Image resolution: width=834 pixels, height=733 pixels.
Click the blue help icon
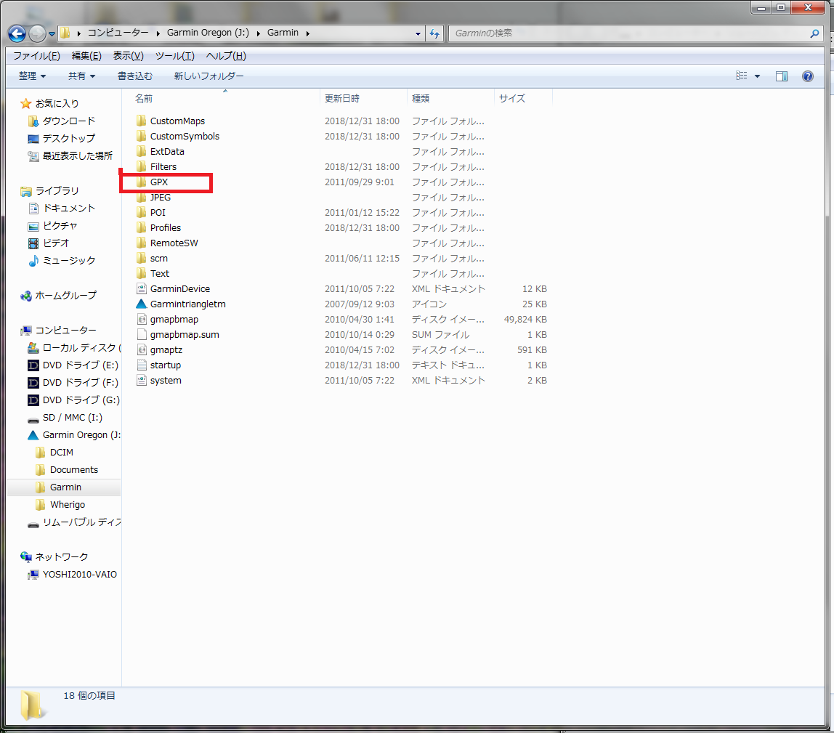point(807,76)
